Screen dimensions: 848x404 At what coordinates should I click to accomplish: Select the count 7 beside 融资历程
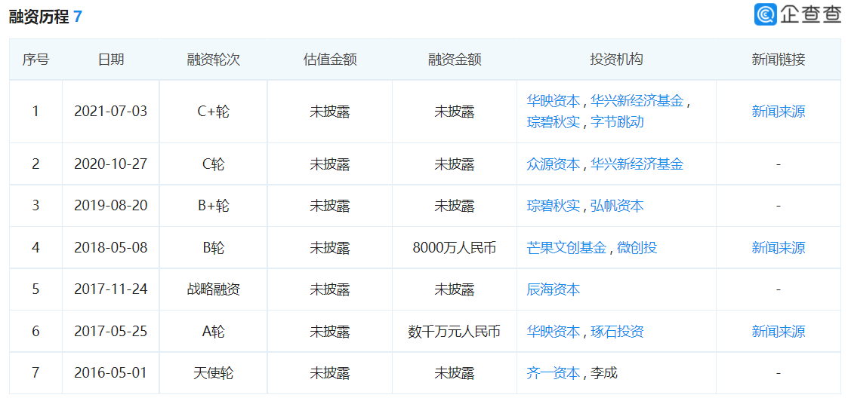pyautogui.click(x=78, y=17)
